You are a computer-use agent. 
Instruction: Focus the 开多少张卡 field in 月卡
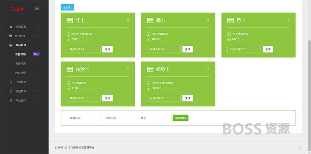point(244,49)
